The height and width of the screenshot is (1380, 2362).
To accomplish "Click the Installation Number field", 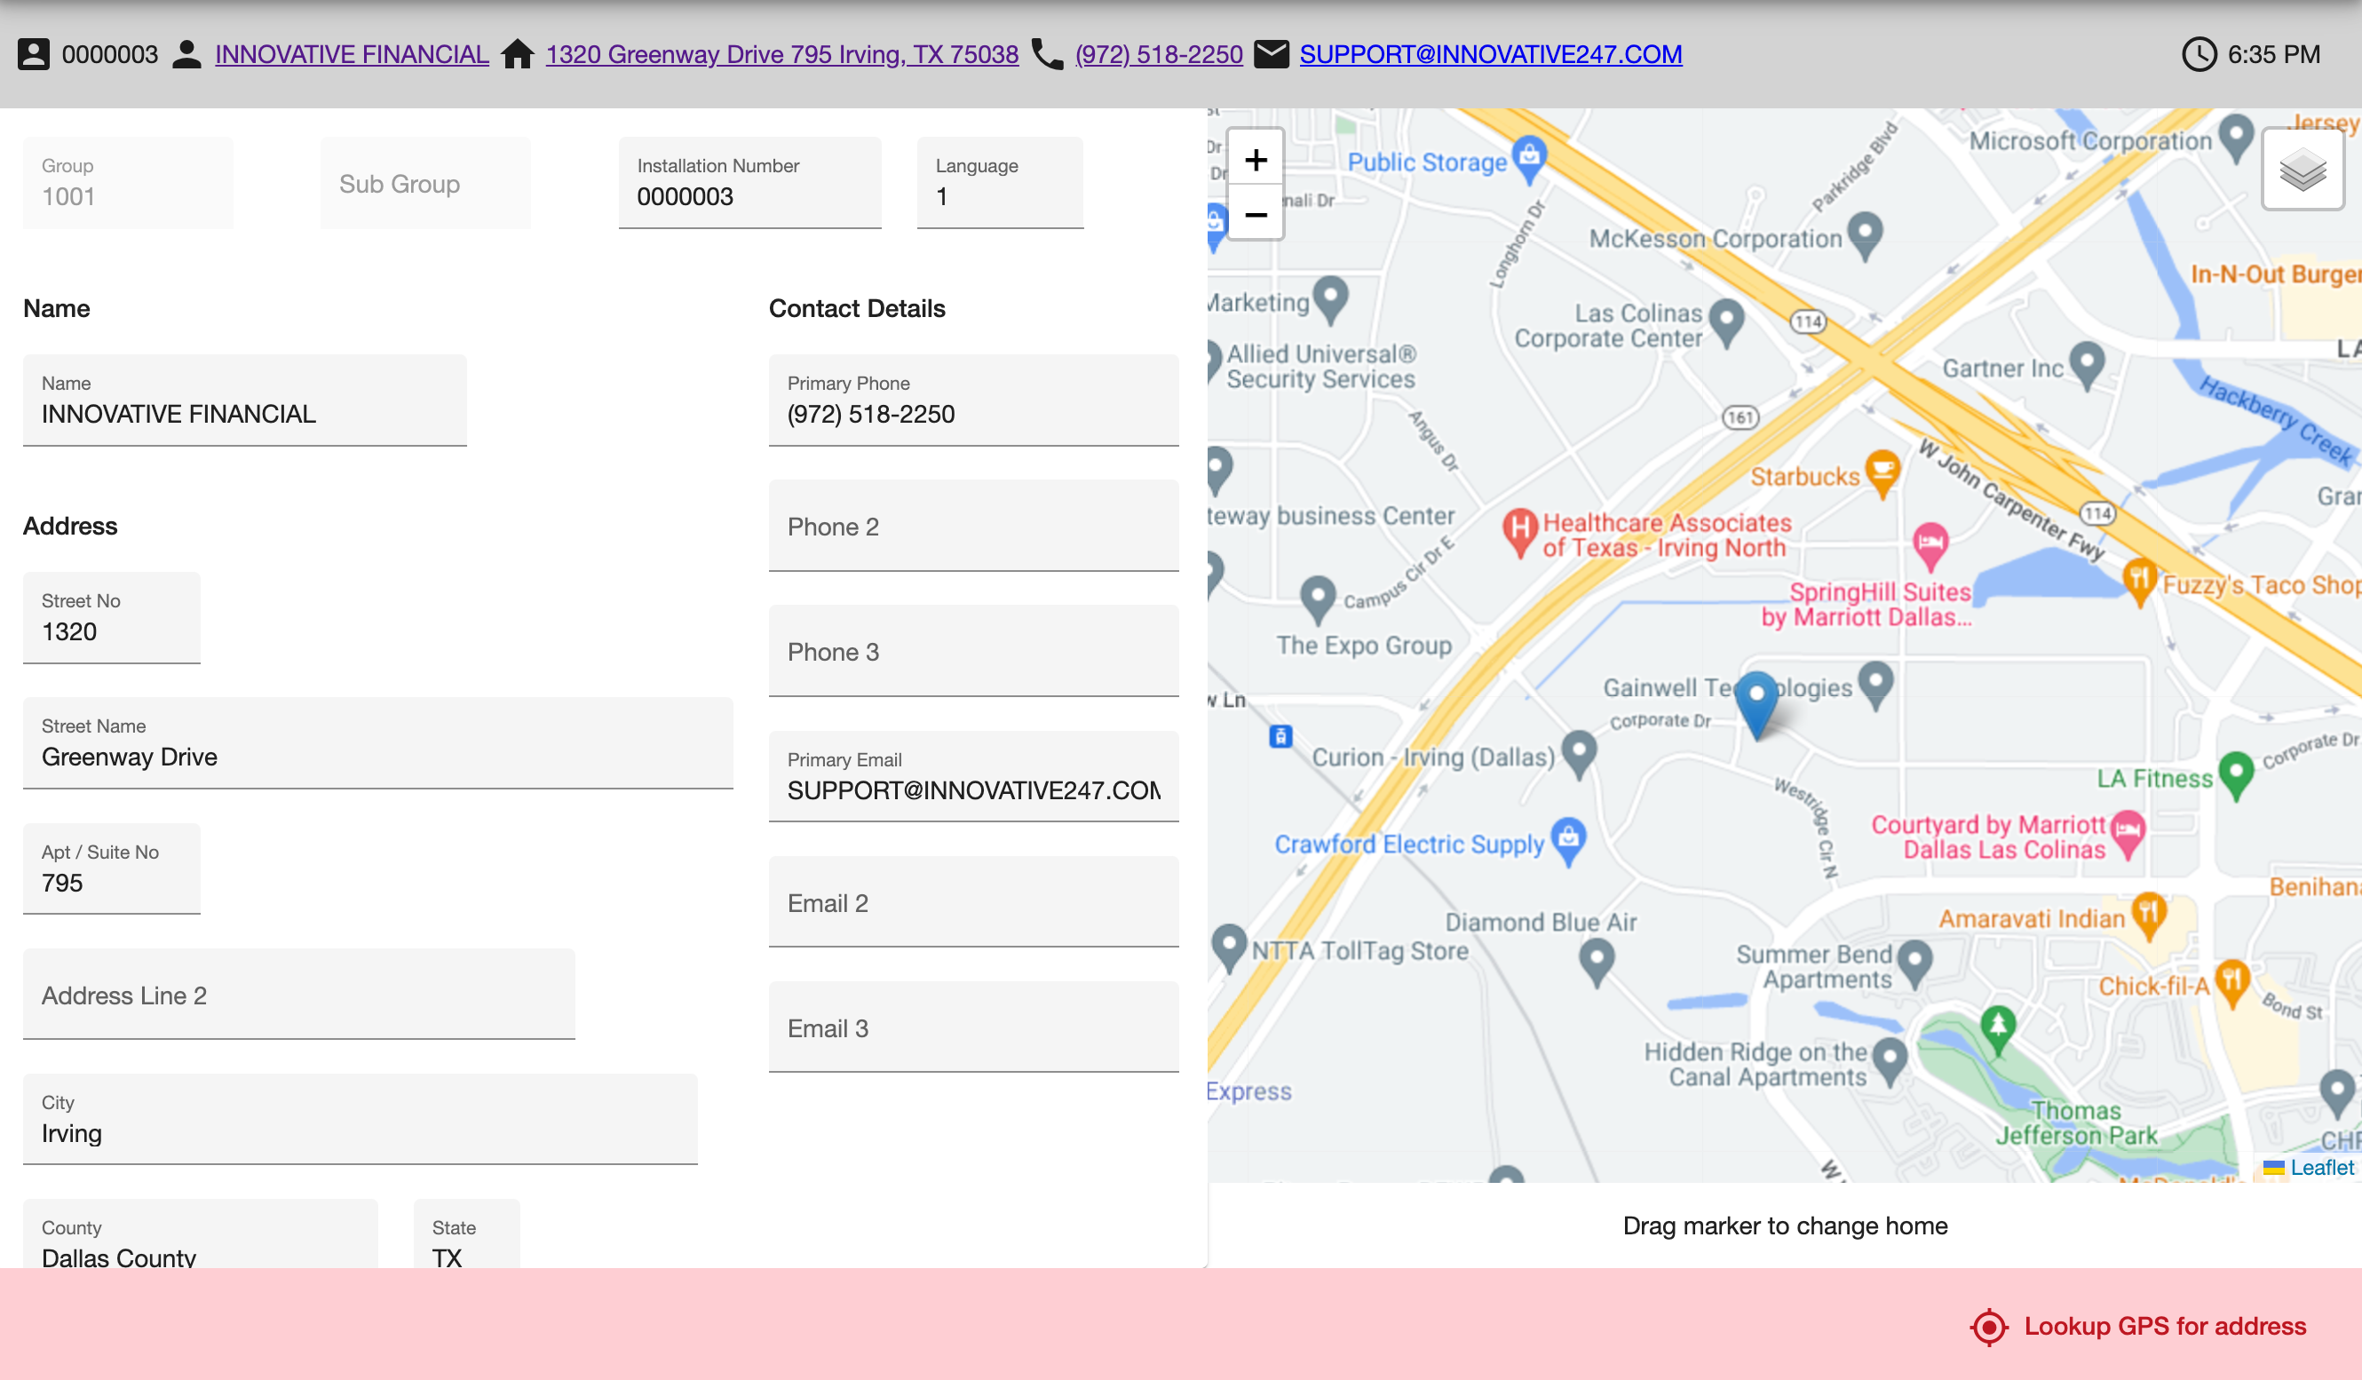I will [749, 183].
